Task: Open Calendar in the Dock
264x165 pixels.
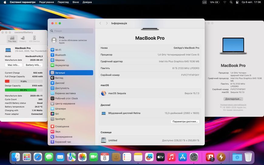Action: pyautogui.click(x=105, y=157)
